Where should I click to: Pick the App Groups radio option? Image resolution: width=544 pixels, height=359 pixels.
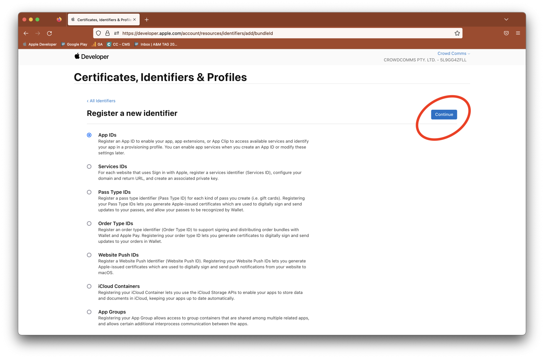tap(89, 312)
